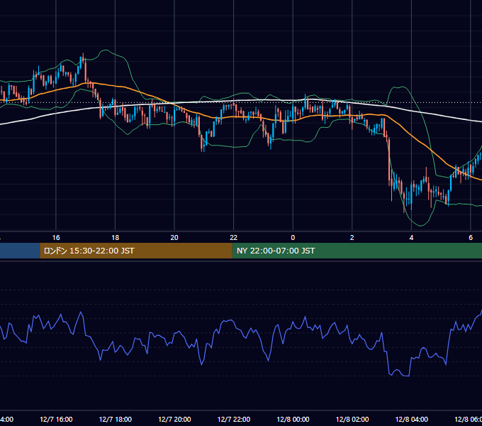The height and width of the screenshot is (426, 482).
Task: Click hour label 16 on price chart axis
Action: [x=56, y=238]
